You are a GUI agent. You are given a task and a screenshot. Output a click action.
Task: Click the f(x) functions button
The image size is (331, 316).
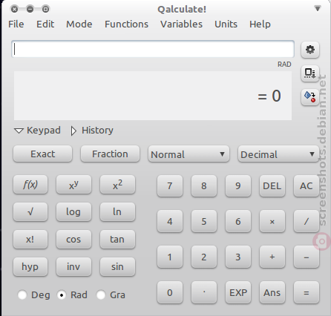[x=30, y=185]
